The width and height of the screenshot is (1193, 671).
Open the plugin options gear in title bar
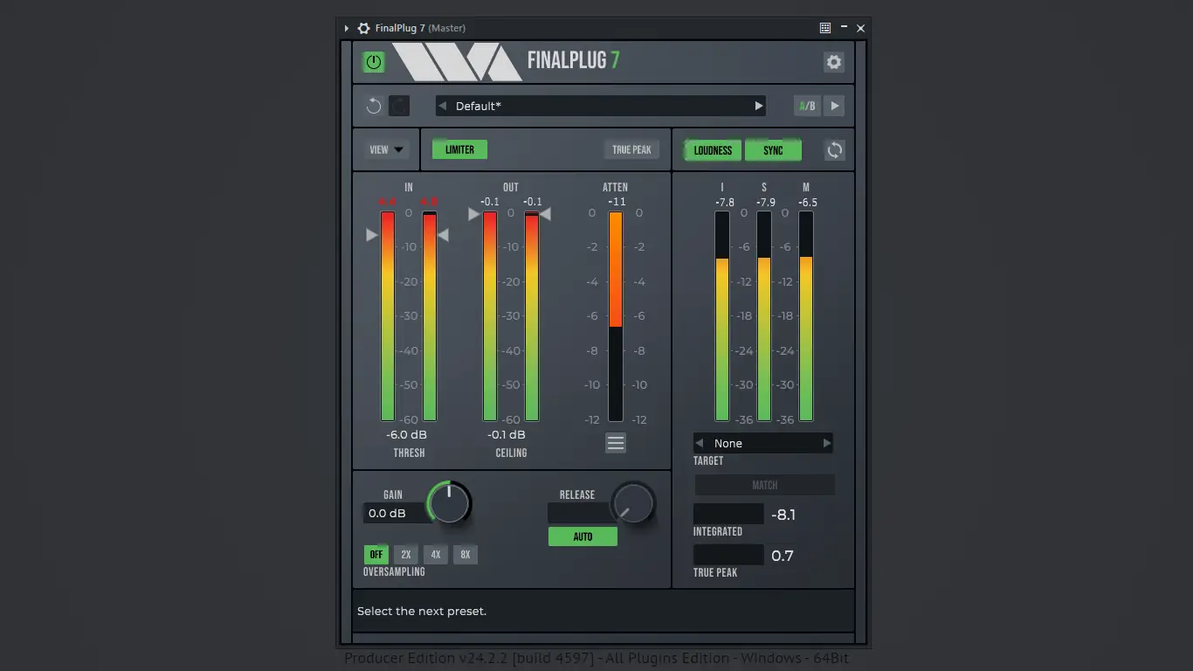click(364, 28)
